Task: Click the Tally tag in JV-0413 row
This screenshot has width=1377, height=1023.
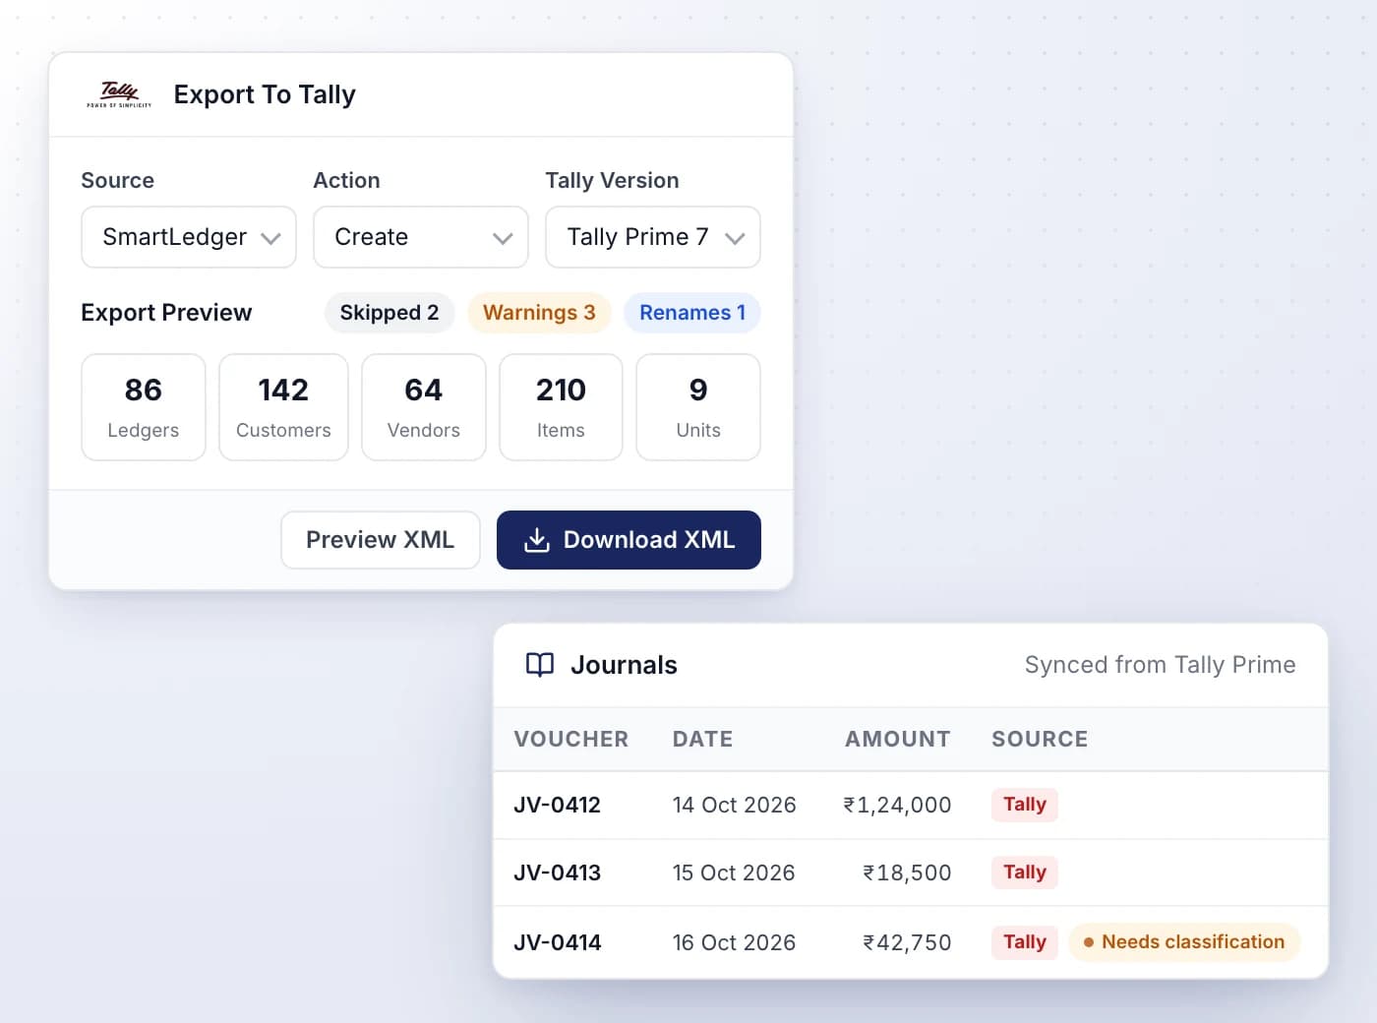Action: [1025, 873]
